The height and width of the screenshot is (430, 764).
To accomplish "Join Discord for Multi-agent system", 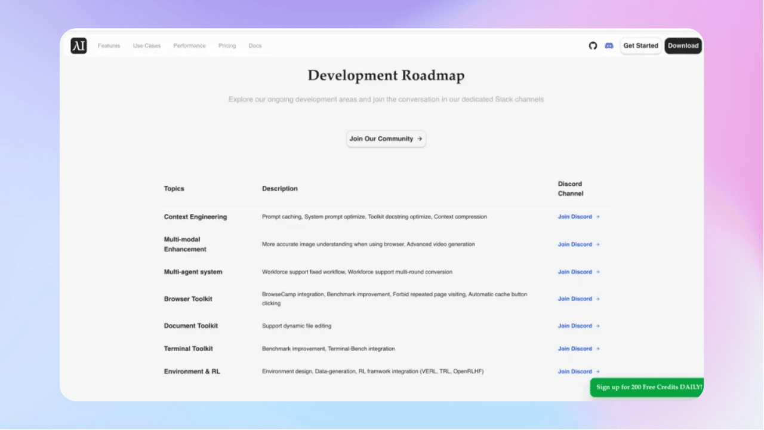I will 578,272.
